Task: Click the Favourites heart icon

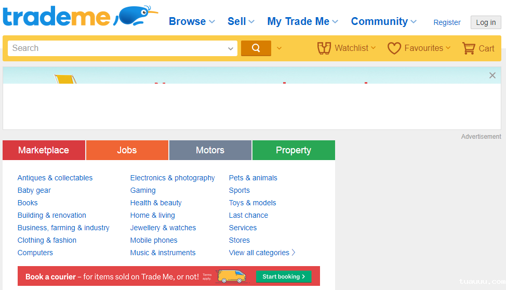Action: 394,48
